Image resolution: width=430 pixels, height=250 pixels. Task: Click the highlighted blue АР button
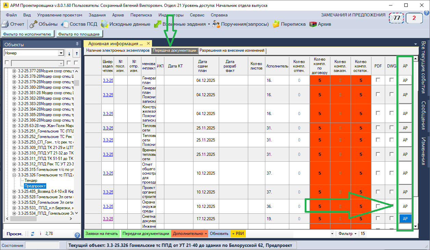click(x=405, y=218)
